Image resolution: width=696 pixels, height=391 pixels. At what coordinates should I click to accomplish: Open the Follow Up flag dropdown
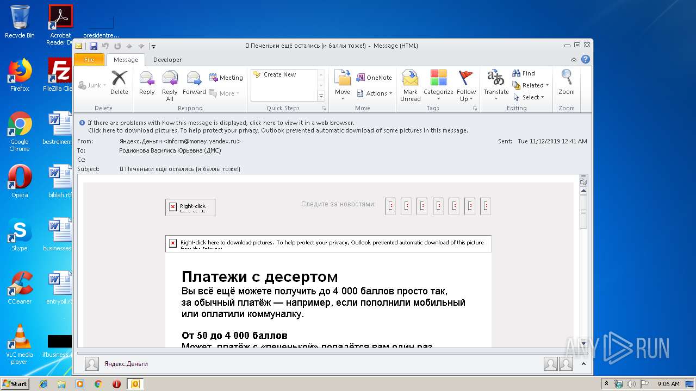coord(467,86)
